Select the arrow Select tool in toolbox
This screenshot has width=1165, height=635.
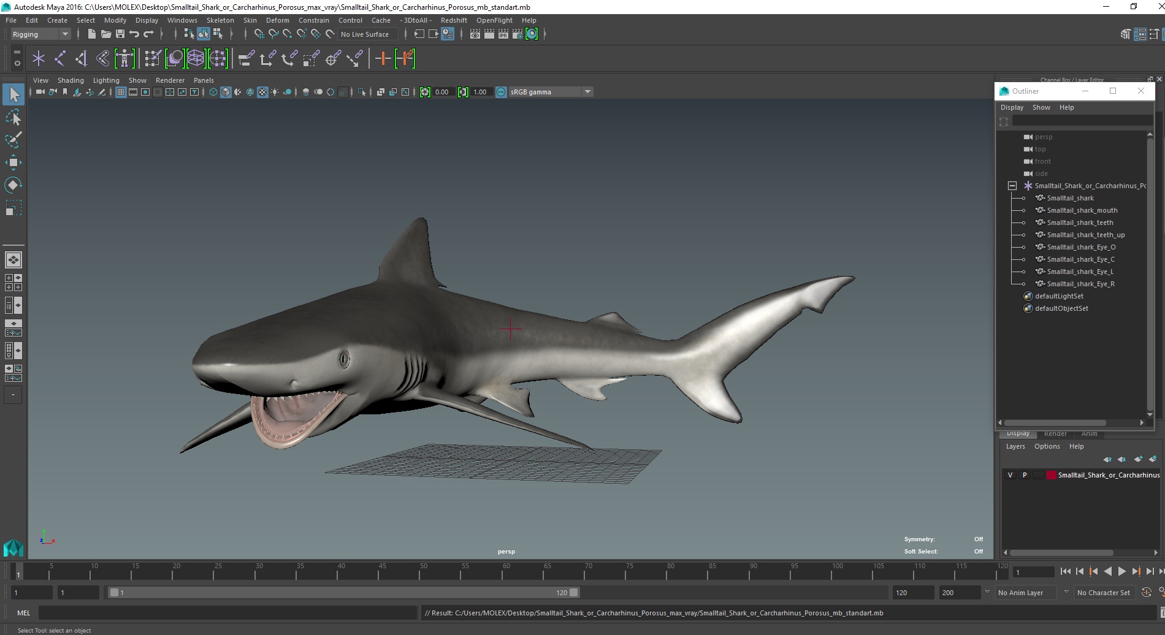tap(13, 94)
